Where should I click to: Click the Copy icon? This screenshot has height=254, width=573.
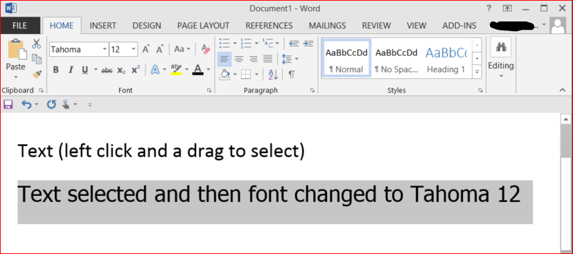[37, 58]
